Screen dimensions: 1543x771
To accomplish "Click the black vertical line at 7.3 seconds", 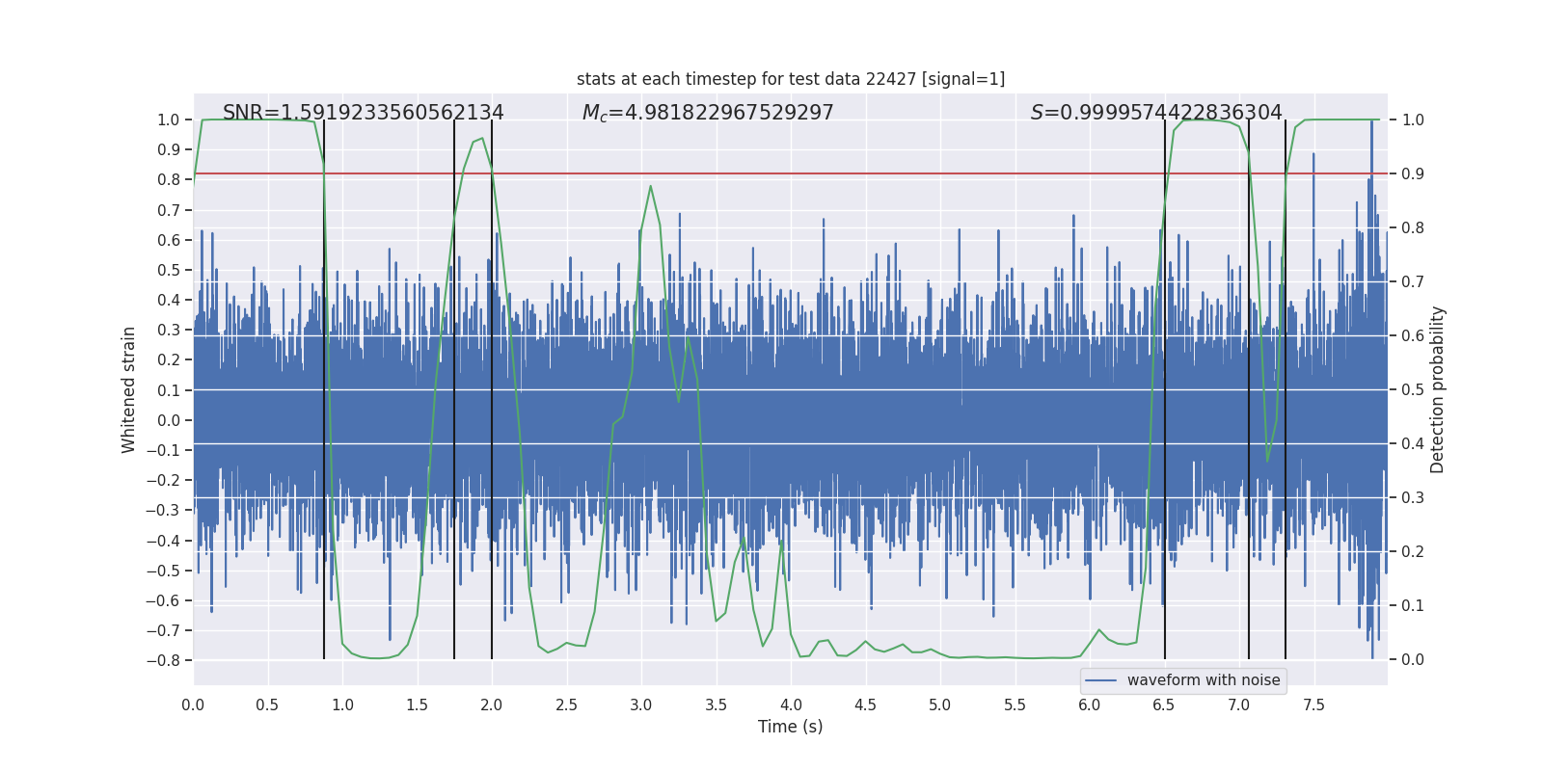I will 1286,389.
